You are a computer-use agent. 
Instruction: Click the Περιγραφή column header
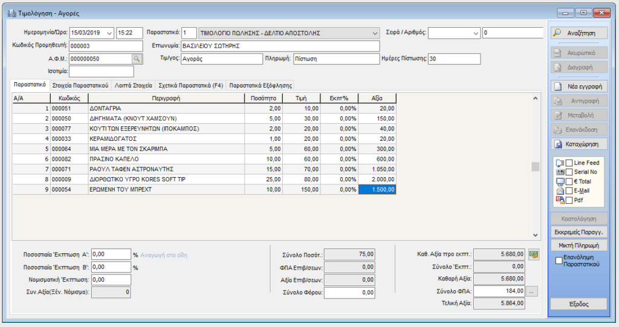(x=166, y=99)
